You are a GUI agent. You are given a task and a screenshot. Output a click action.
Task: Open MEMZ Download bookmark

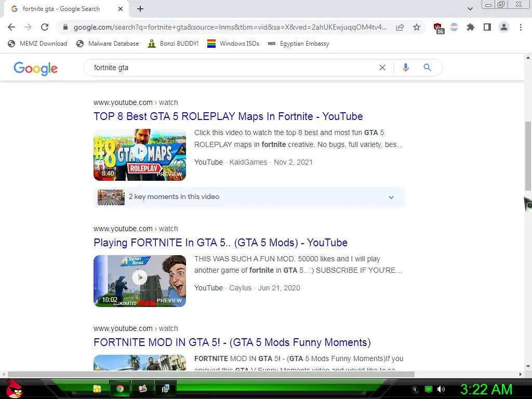point(37,44)
